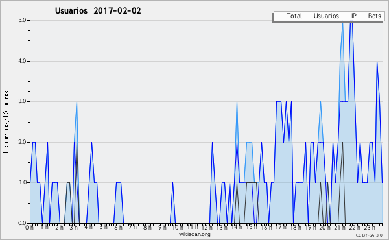Screen dimensions: 389x240
Task: Click the 5.0 y-axis value
Action: click(22, 20)
